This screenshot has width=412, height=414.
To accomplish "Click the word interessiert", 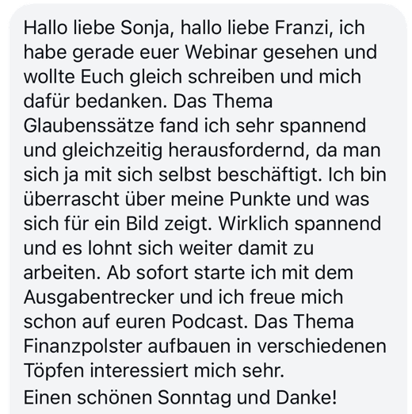I will pyautogui.click(x=139, y=370).
